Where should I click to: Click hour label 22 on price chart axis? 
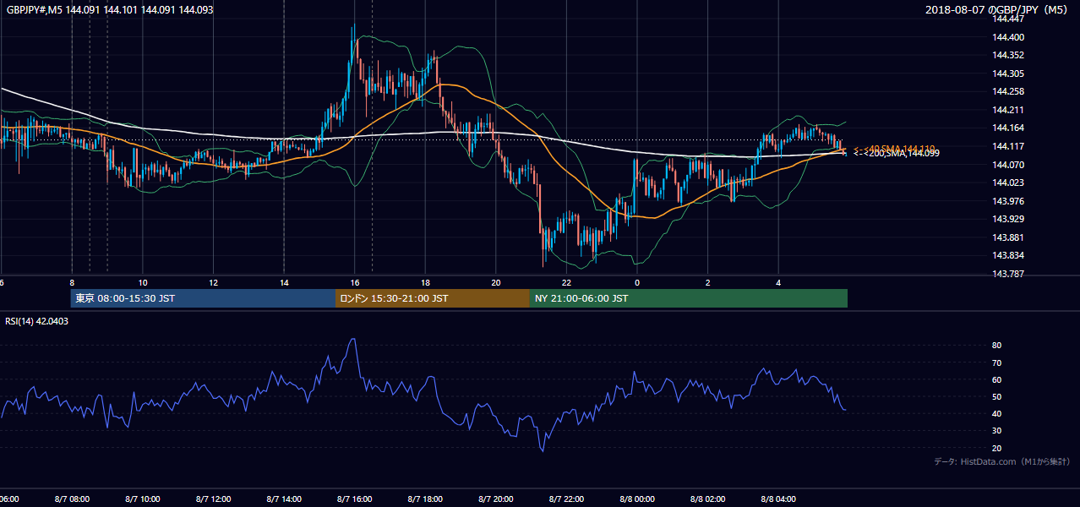click(566, 282)
